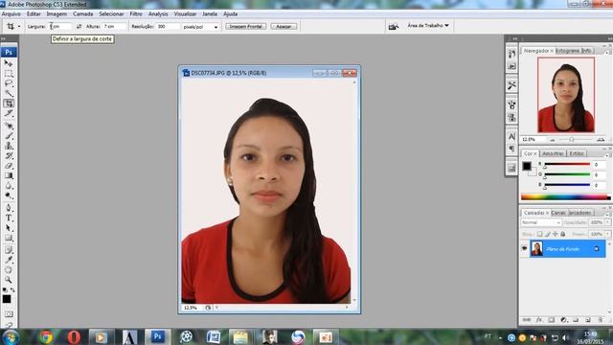Click the Altura height input field
Viewport: 613px width, 345px height.
point(114,26)
